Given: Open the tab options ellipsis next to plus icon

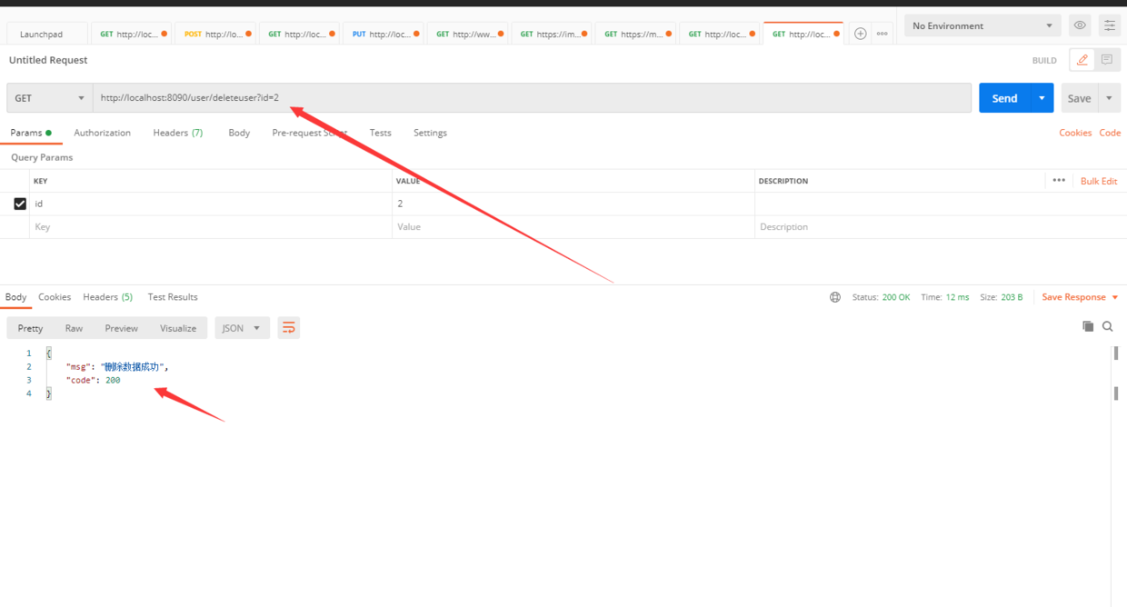Looking at the screenshot, I should (x=882, y=34).
